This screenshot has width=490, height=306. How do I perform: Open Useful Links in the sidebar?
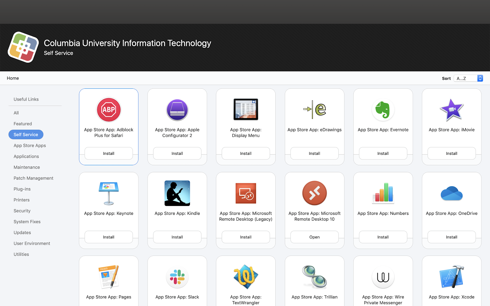(x=26, y=99)
